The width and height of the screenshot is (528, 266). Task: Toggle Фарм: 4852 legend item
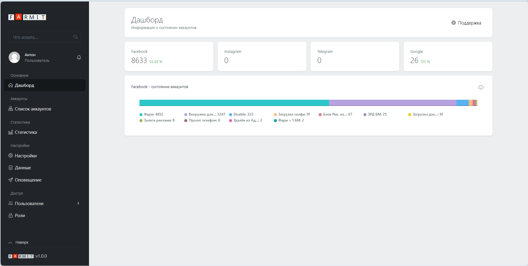[x=151, y=114]
